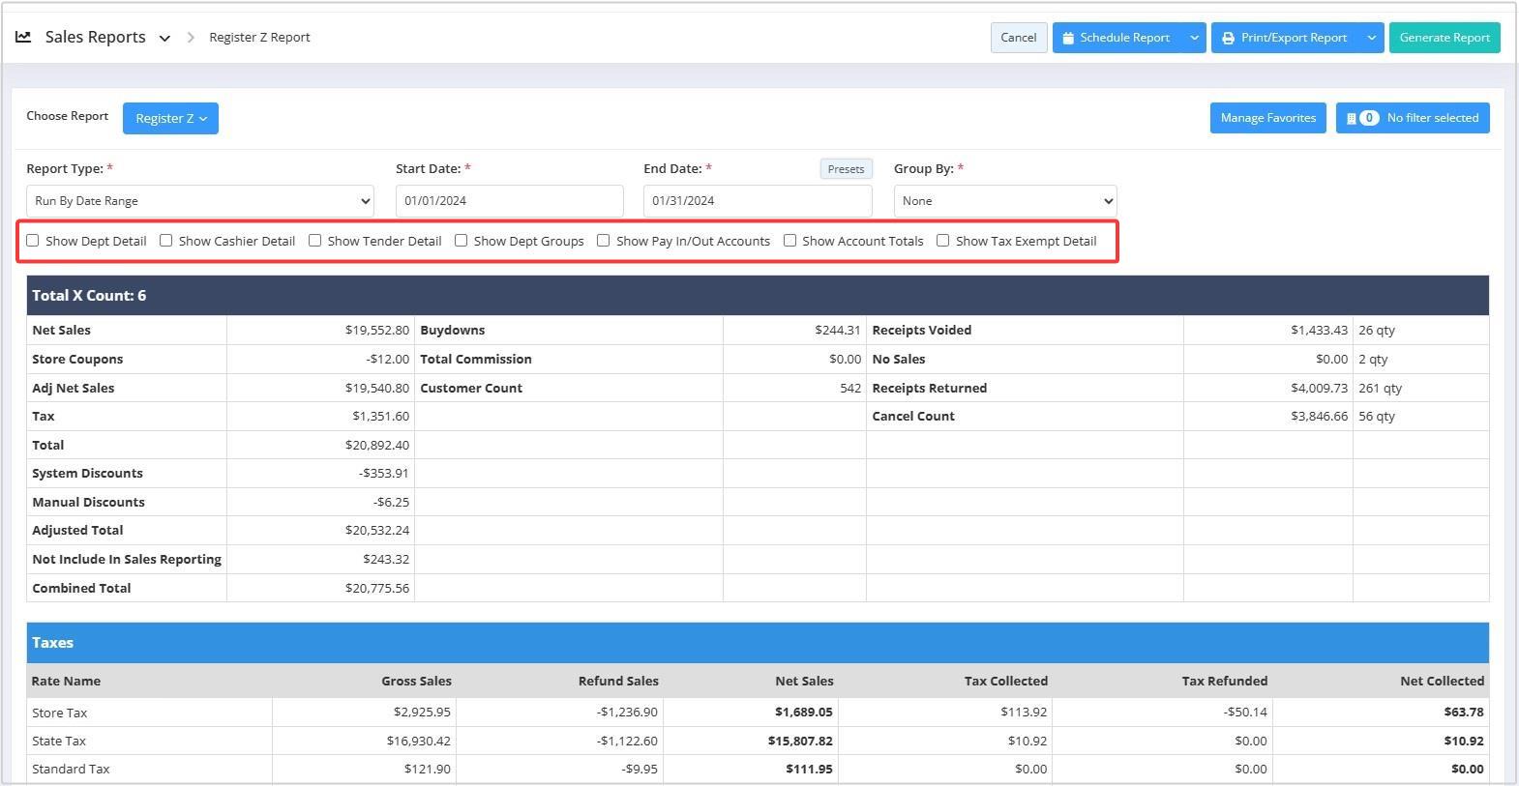Click the printer icon on Print/Export Report
Viewport: 1519px width, 786px height.
[1228, 38]
